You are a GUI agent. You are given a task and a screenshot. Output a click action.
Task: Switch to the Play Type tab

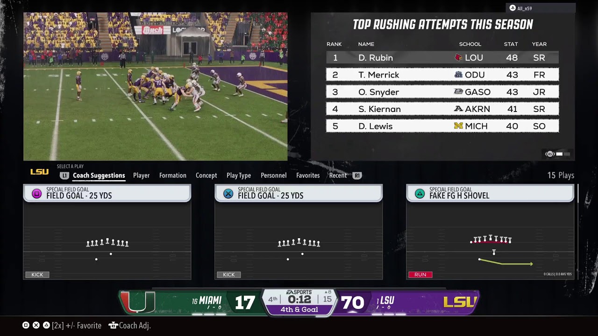[239, 175]
